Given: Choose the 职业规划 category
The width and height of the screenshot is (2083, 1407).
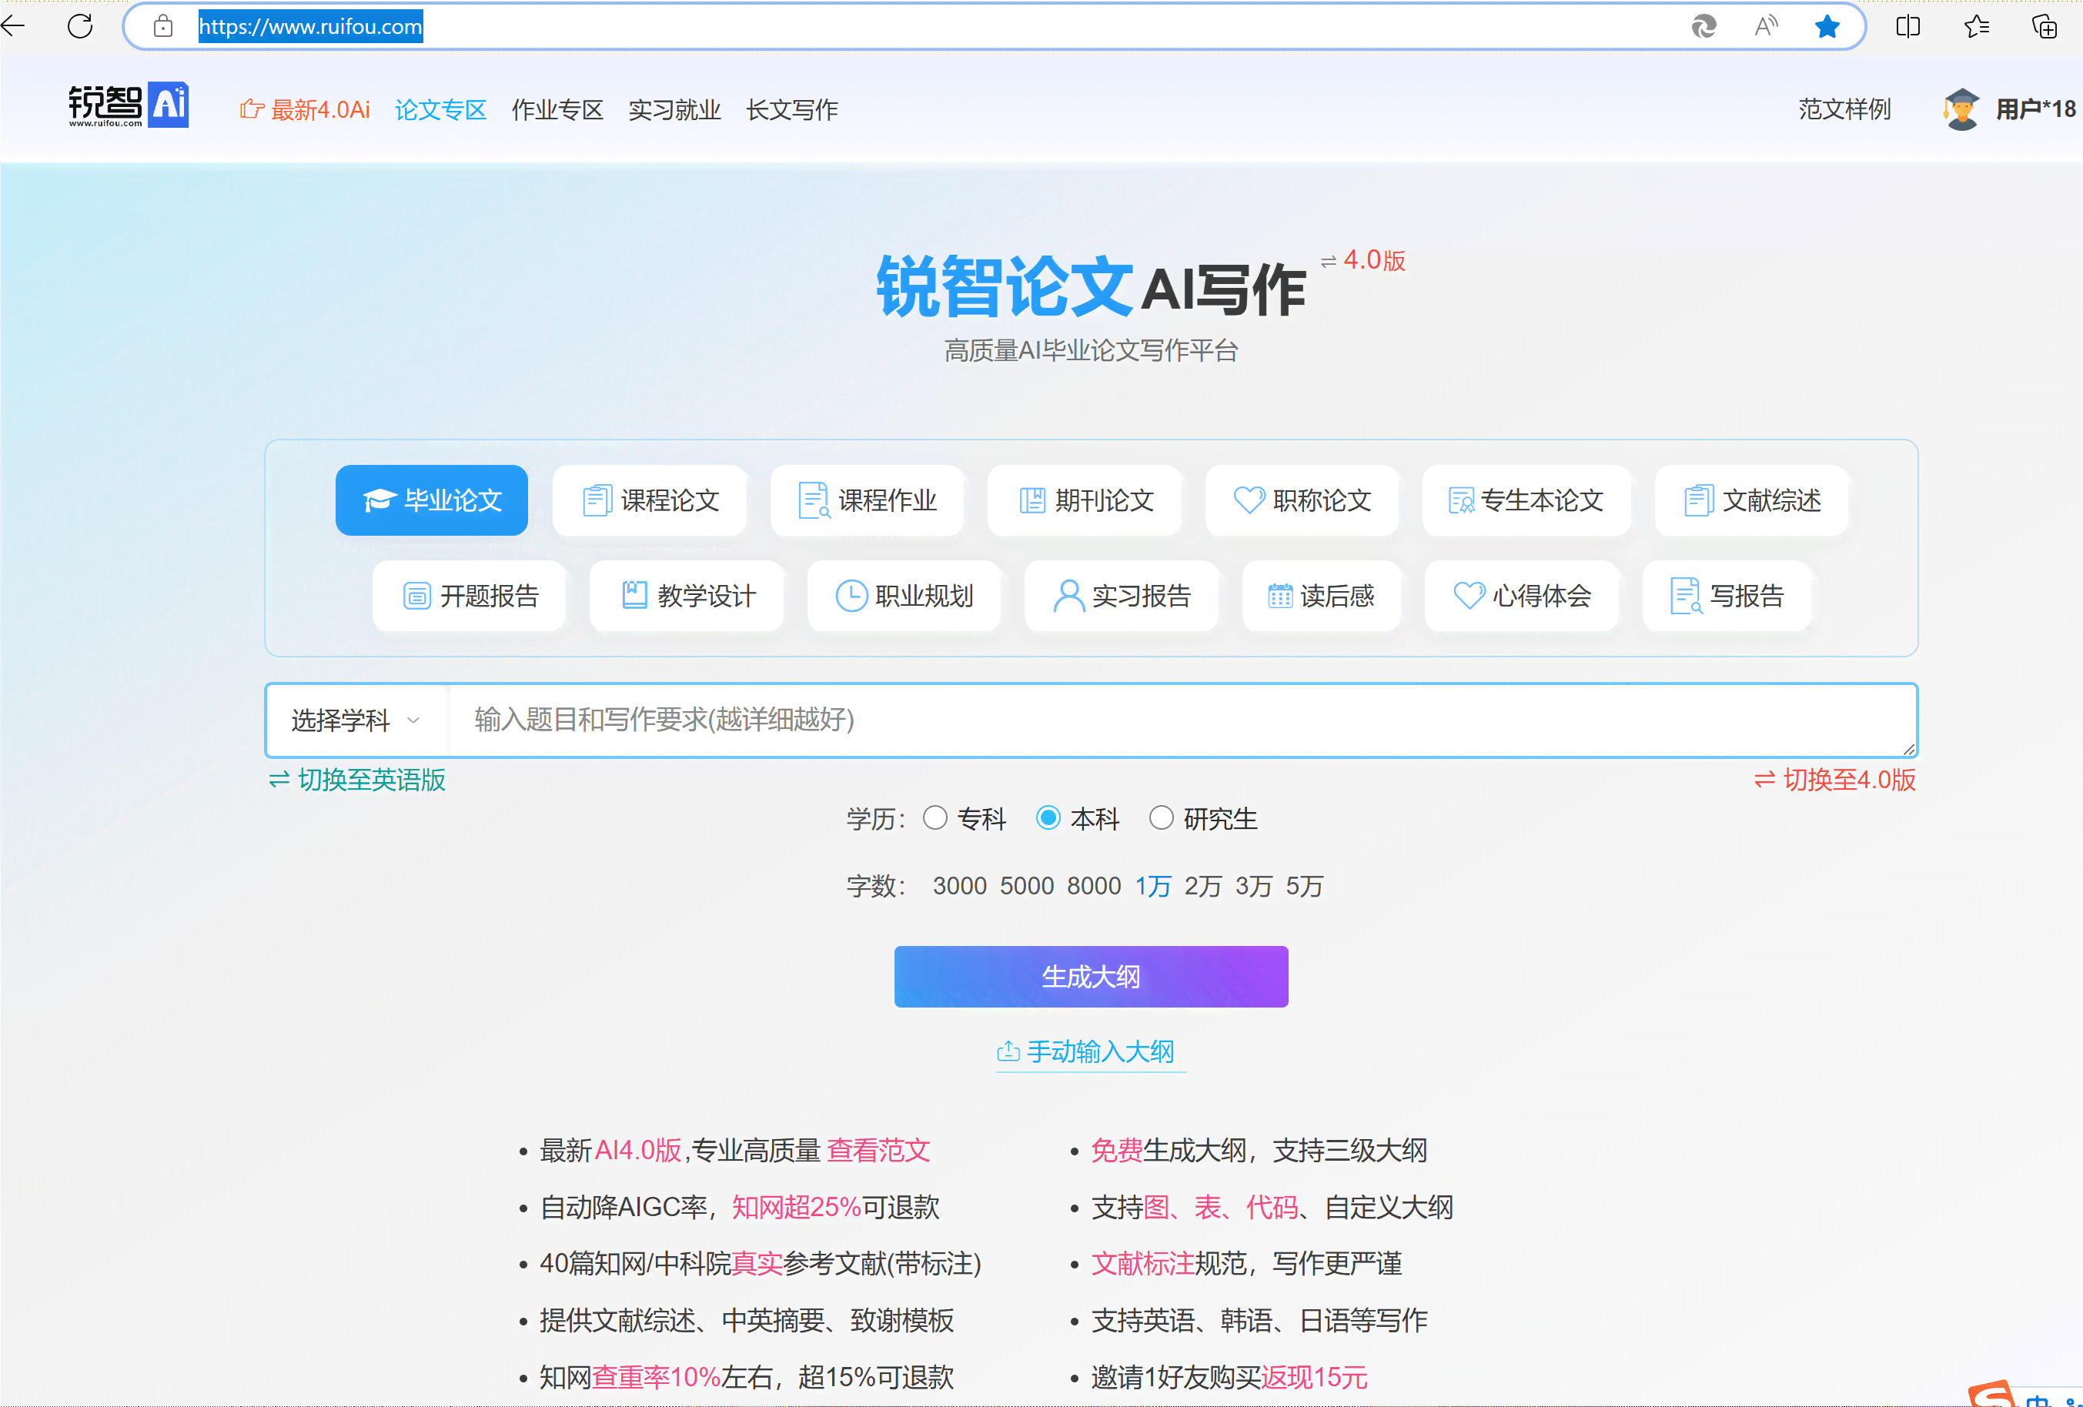Looking at the screenshot, I should coord(904,596).
